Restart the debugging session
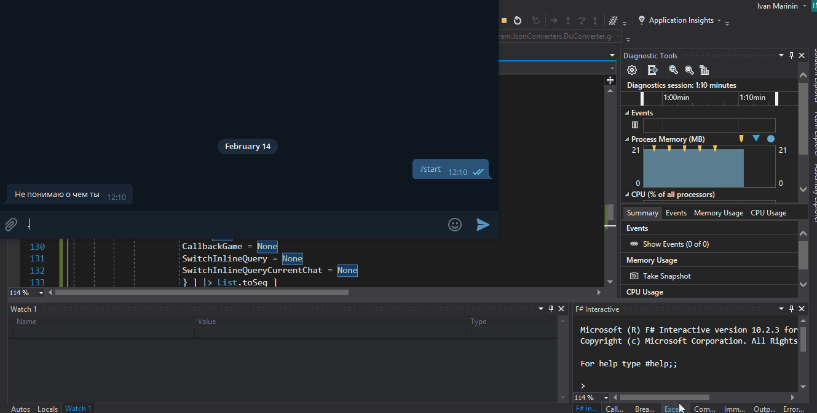This screenshot has width=817, height=413. [518, 20]
